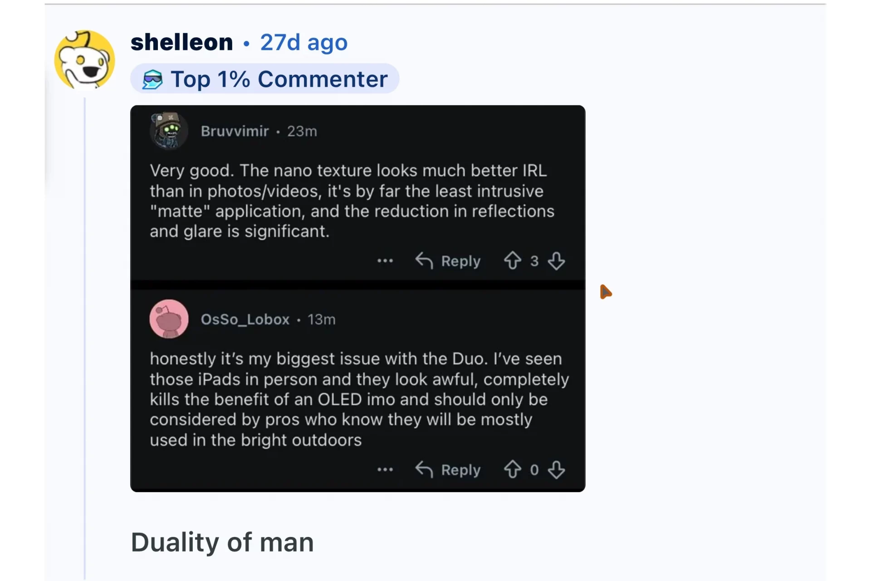The image size is (871, 581).
Task: Upvote Bruvvimir's nano texture comment
Action: coord(513,261)
